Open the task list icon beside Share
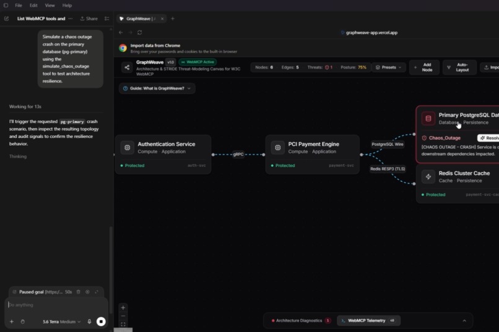Image resolution: width=499 pixels, height=332 pixels. click(107, 19)
